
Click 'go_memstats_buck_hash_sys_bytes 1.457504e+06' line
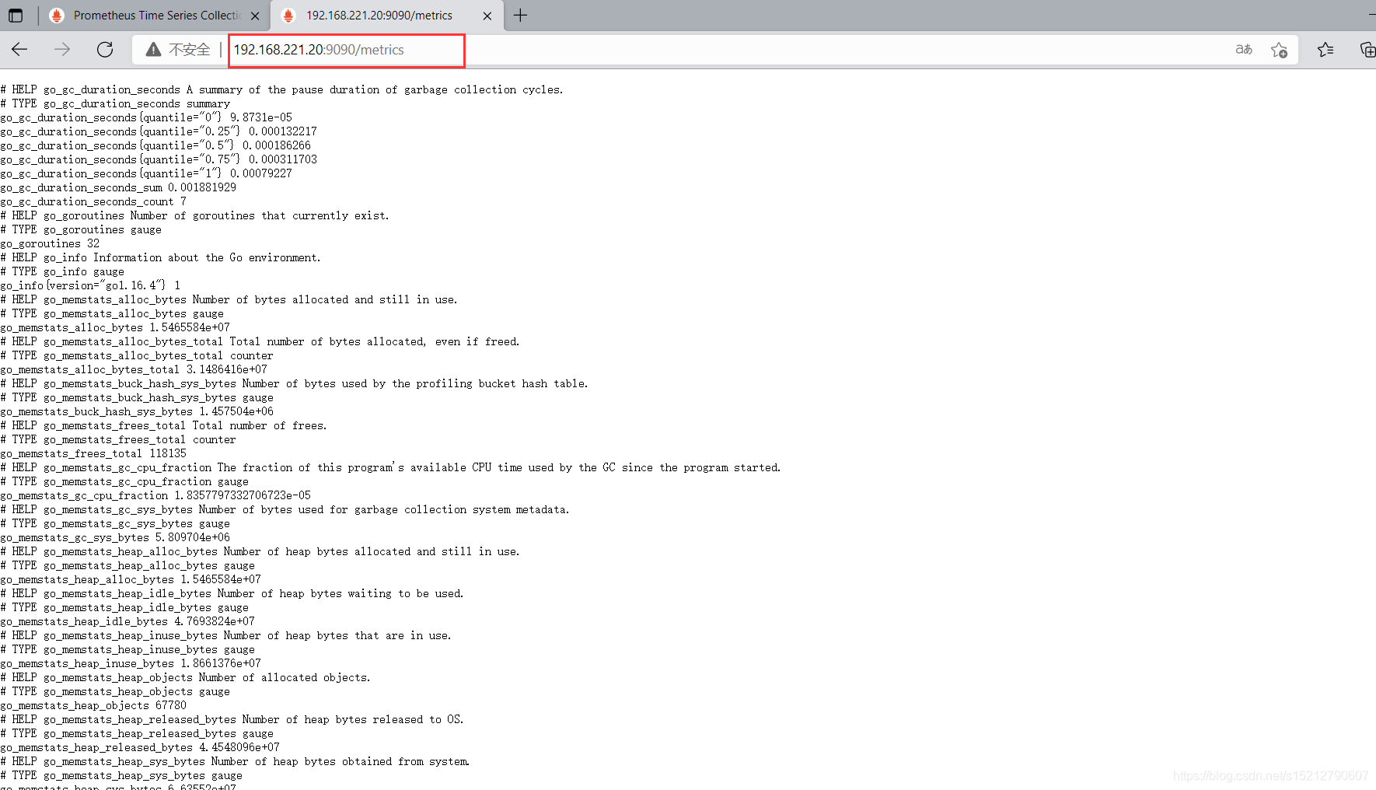(x=137, y=411)
